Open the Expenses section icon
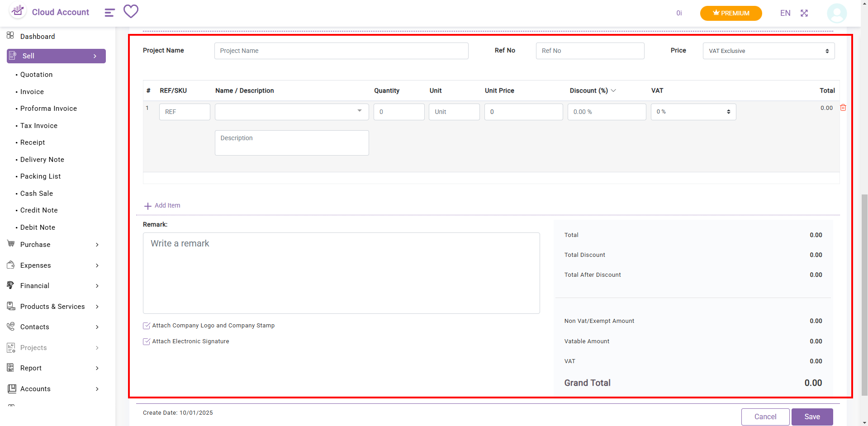Screen dimensions: 868x426 (x=10, y=265)
